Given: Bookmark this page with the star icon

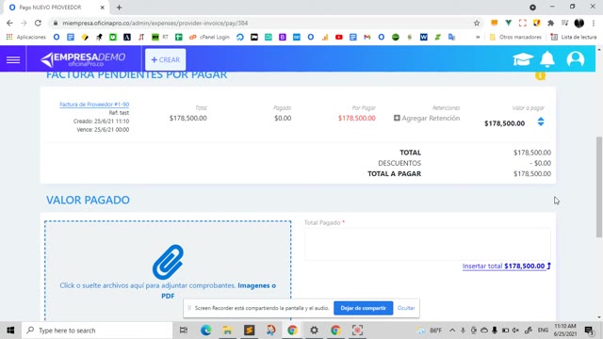Looking at the screenshot, I should [477, 23].
